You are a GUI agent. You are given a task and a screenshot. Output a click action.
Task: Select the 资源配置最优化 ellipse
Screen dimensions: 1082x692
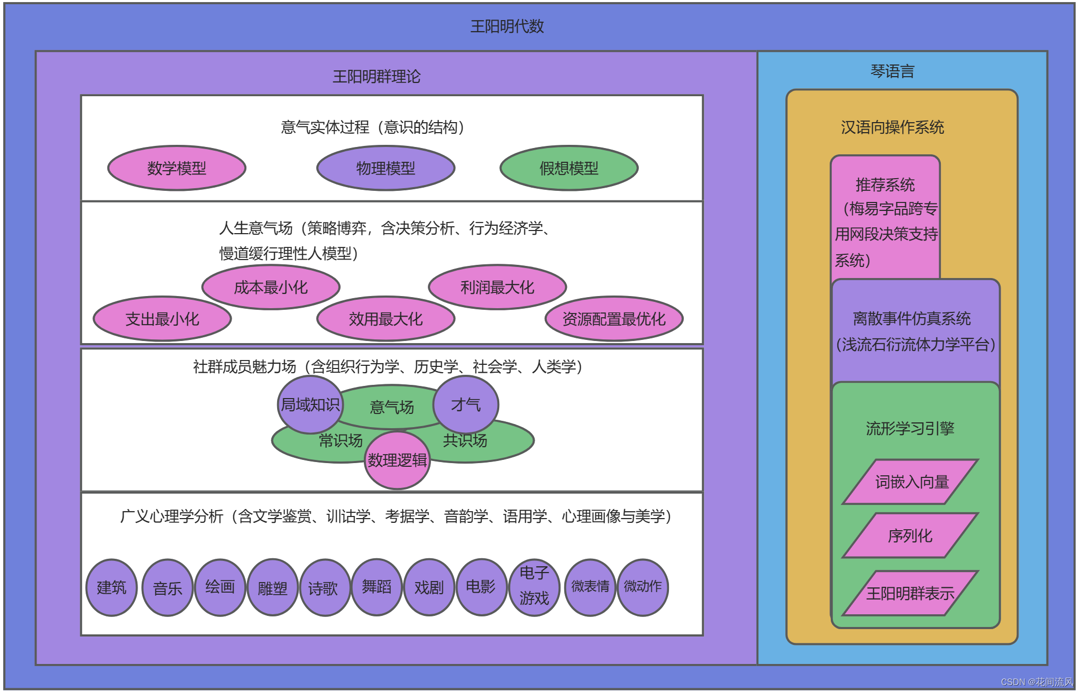614,319
